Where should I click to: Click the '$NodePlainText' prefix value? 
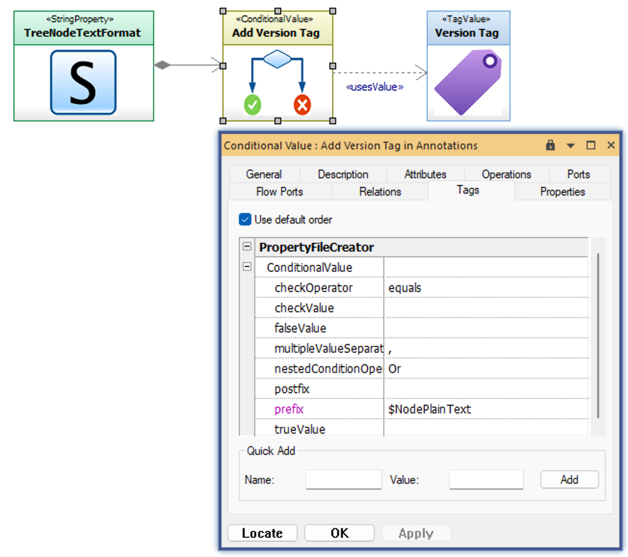click(x=430, y=409)
